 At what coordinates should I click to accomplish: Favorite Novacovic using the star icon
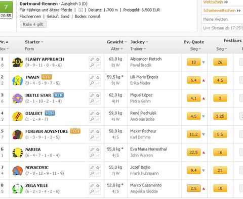pos(98,168)
